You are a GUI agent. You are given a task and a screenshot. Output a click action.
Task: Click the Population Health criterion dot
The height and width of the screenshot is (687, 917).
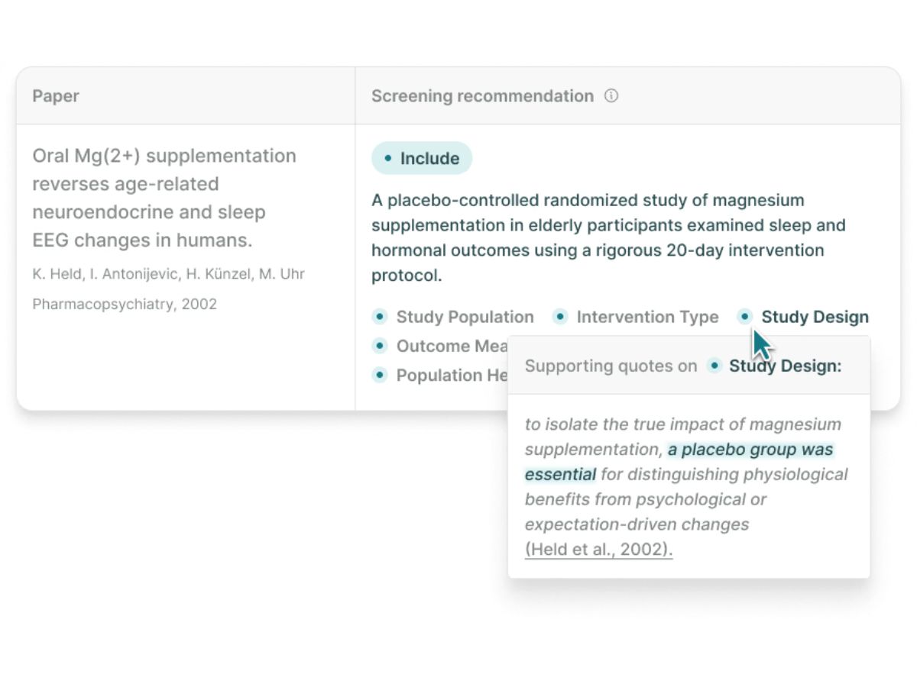coord(380,375)
